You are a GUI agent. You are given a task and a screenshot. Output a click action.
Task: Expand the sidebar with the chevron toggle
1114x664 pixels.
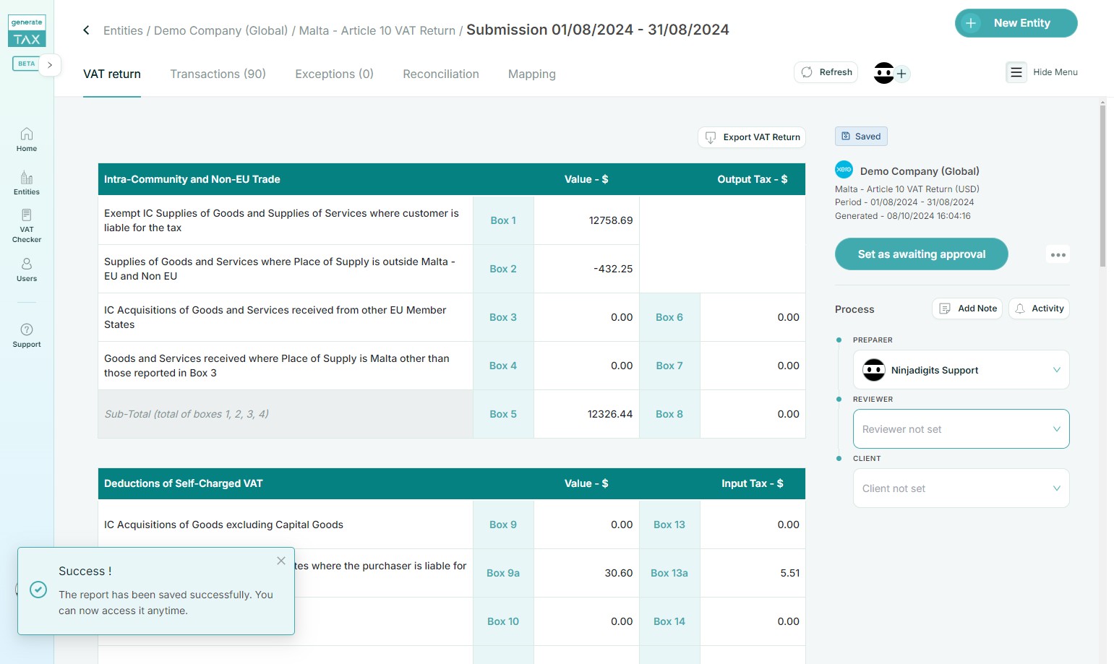click(x=50, y=64)
